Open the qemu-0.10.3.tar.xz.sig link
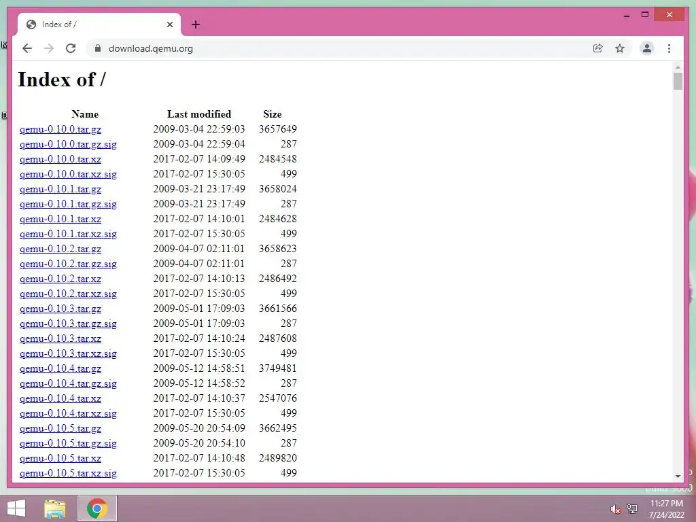 point(68,353)
